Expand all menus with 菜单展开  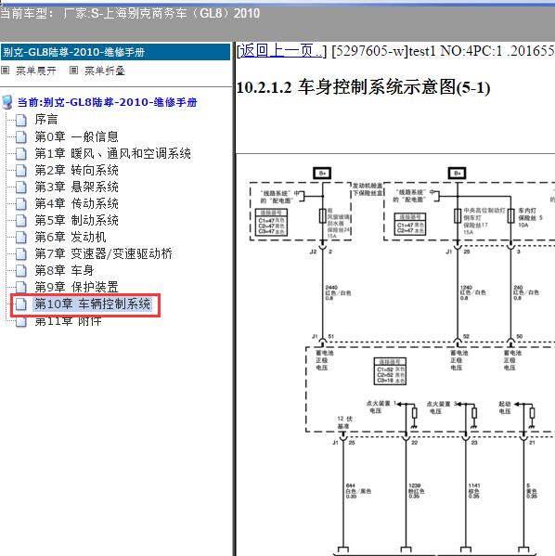coord(36,71)
